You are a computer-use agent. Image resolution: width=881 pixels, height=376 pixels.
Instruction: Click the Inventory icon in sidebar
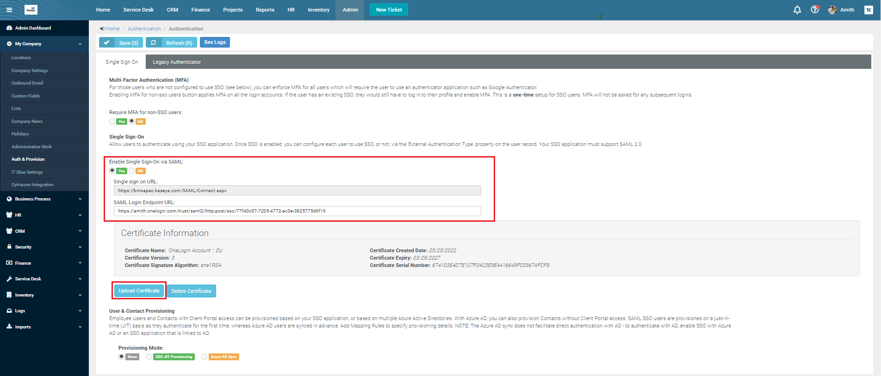pyautogui.click(x=9, y=295)
